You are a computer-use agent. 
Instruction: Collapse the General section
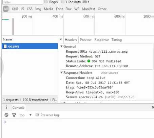coord(61,46)
